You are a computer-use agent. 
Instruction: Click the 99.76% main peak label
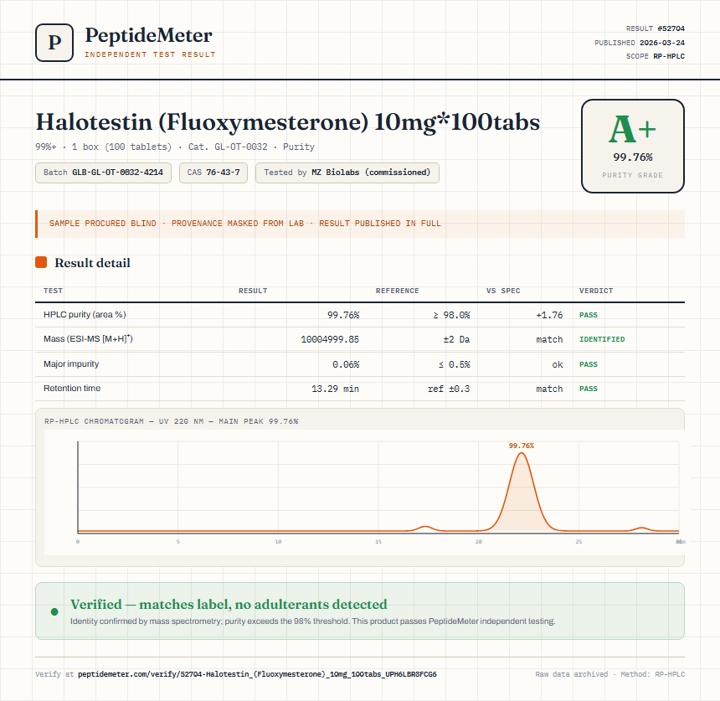coord(522,446)
